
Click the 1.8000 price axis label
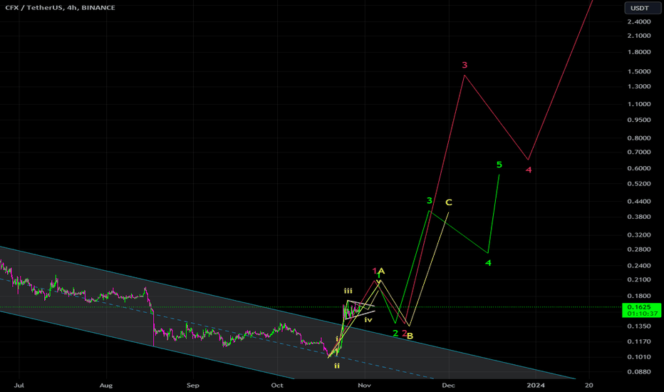(x=639, y=52)
